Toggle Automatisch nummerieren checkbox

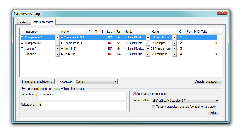click(134, 94)
